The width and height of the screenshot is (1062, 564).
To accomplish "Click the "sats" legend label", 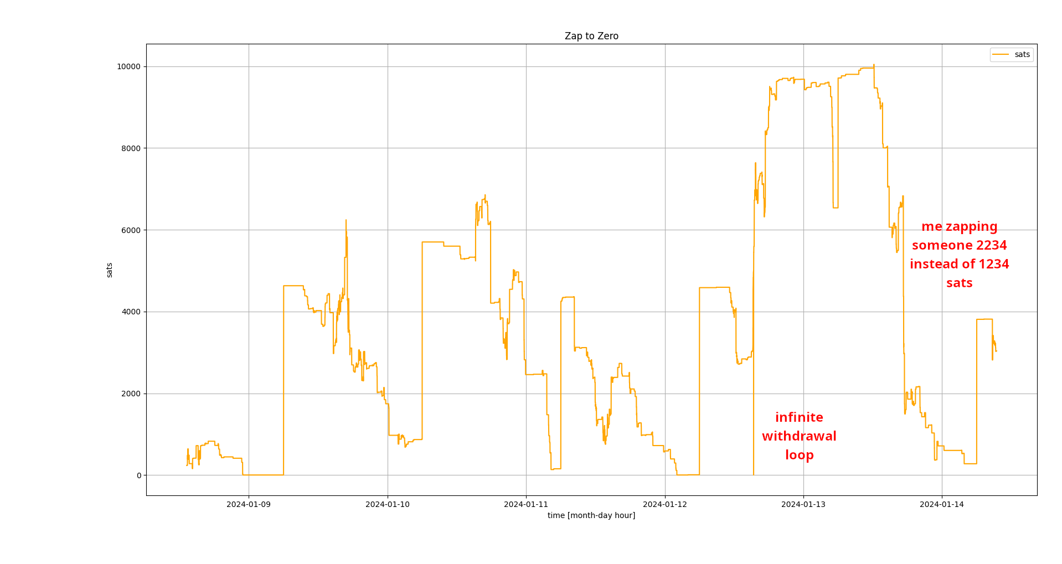I will pos(1022,54).
